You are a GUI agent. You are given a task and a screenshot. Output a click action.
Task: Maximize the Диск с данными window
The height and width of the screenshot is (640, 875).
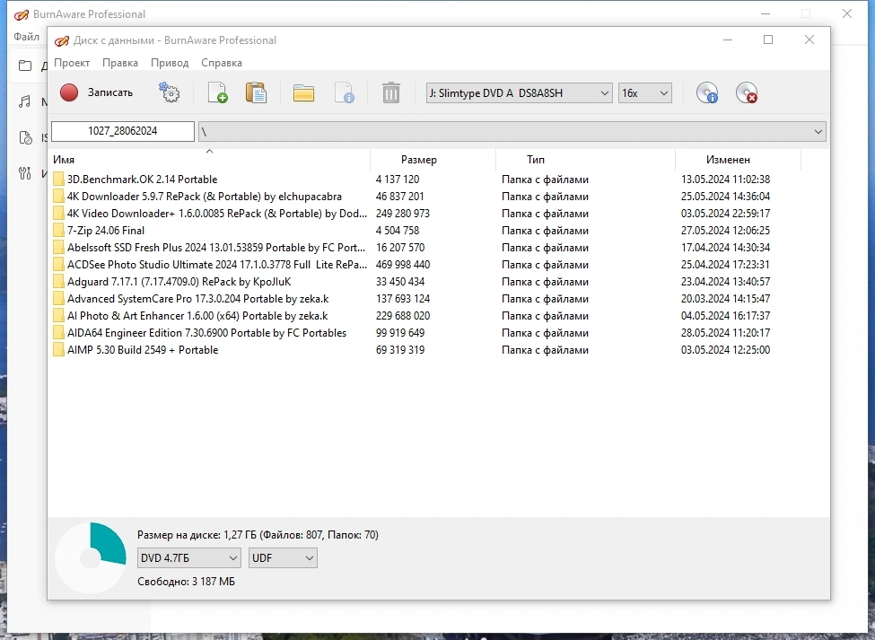coord(768,39)
